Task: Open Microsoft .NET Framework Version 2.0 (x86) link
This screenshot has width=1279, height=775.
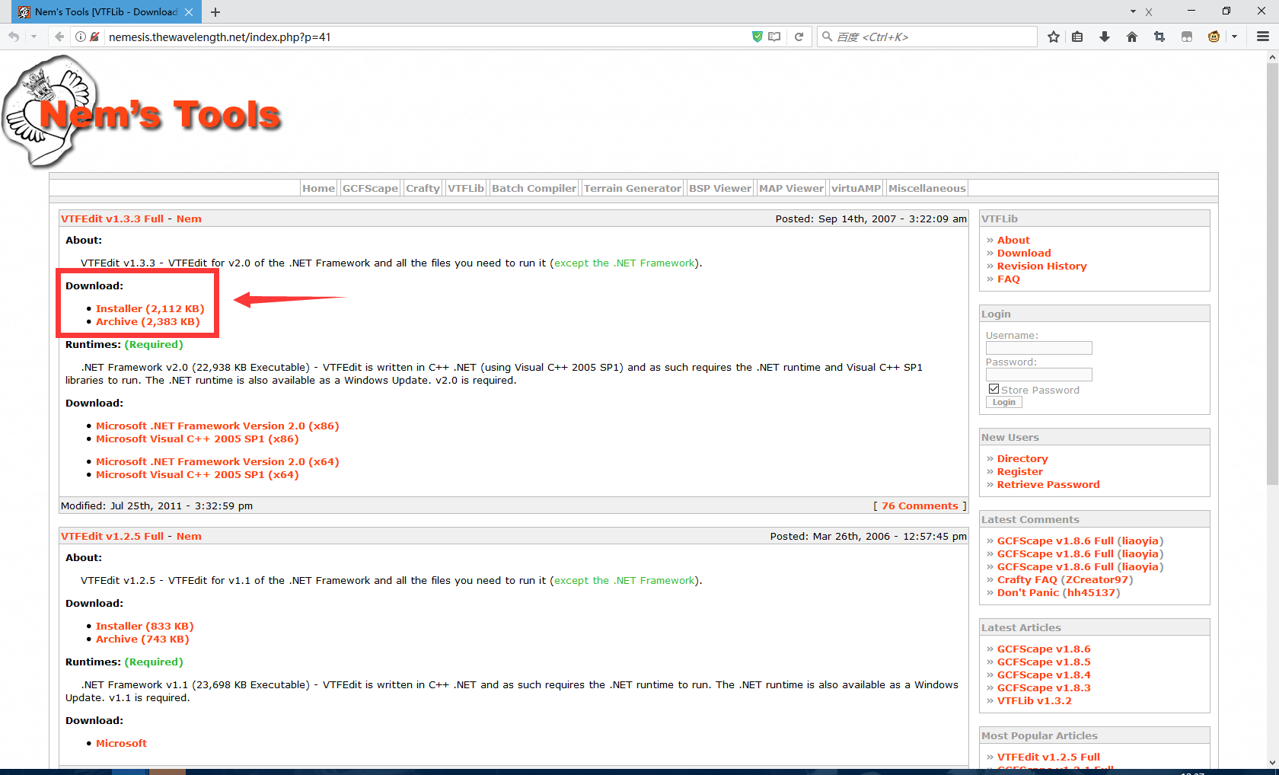Action: (218, 426)
